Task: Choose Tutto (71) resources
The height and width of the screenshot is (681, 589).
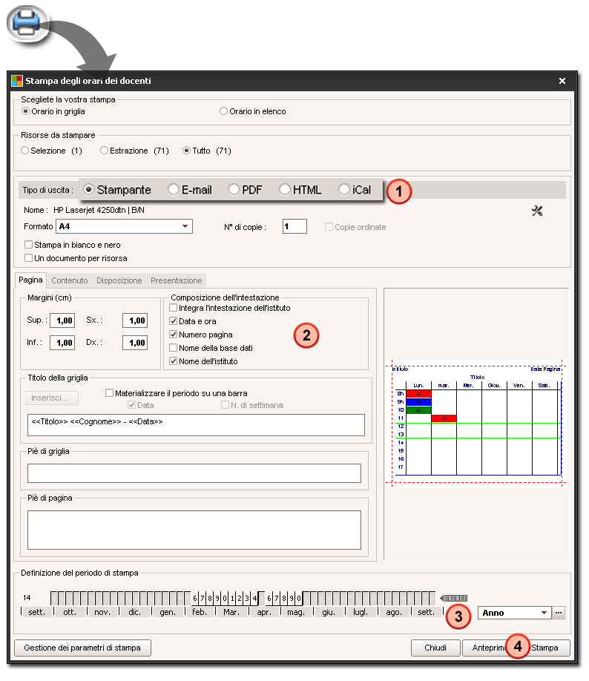Action: click(x=207, y=151)
